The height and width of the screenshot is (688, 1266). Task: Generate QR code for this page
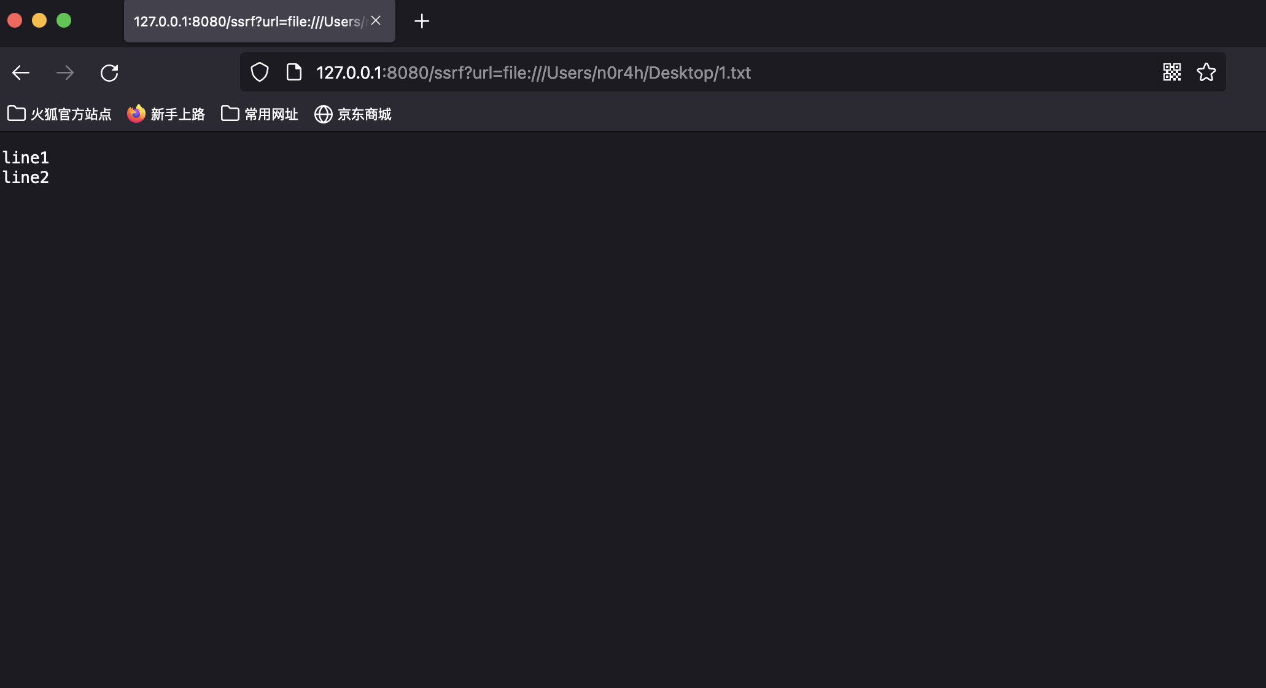pyautogui.click(x=1171, y=72)
